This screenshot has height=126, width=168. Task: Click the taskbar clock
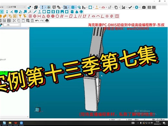pos(157,123)
